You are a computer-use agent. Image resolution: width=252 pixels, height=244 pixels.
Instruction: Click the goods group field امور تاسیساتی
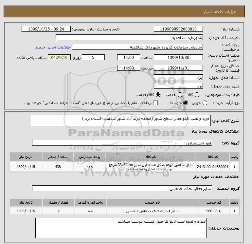pos(122,143)
